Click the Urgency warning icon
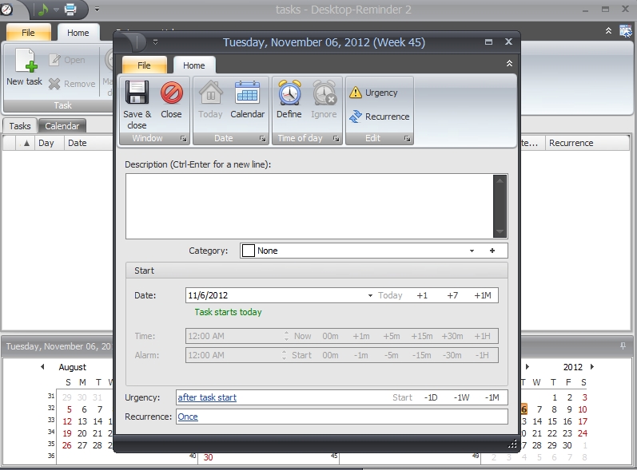 [x=356, y=93]
